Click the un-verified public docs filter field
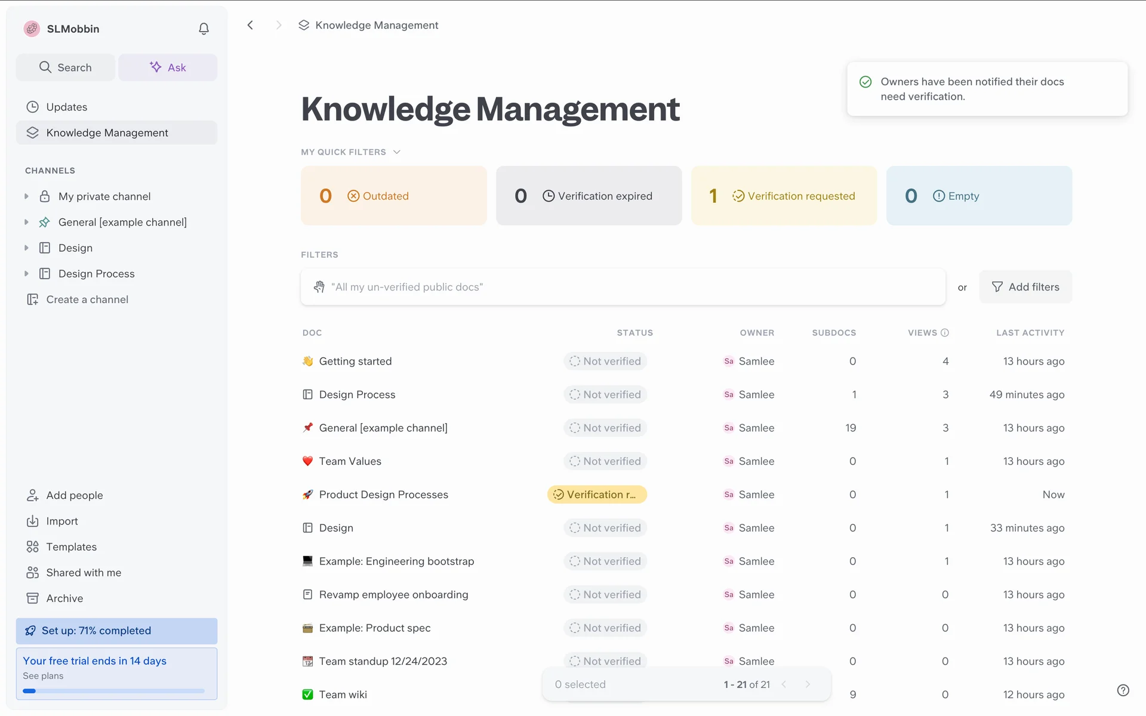The width and height of the screenshot is (1146, 716). coord(623,287)
